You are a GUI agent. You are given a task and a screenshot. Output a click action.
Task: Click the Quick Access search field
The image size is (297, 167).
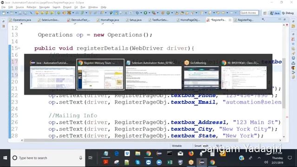coord(249,13)
